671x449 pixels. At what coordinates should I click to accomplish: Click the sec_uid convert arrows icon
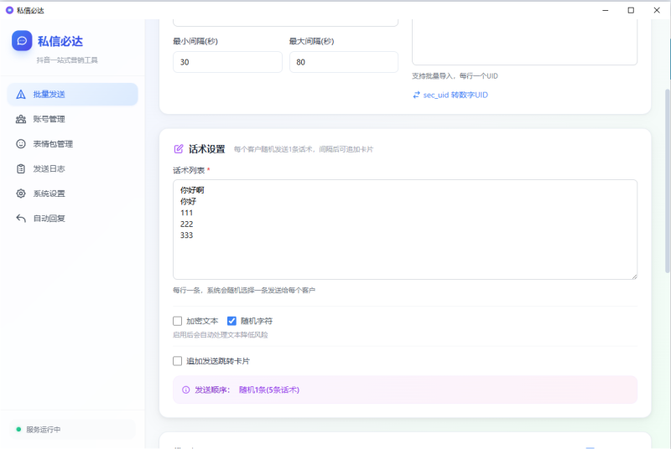click(416, 95)
